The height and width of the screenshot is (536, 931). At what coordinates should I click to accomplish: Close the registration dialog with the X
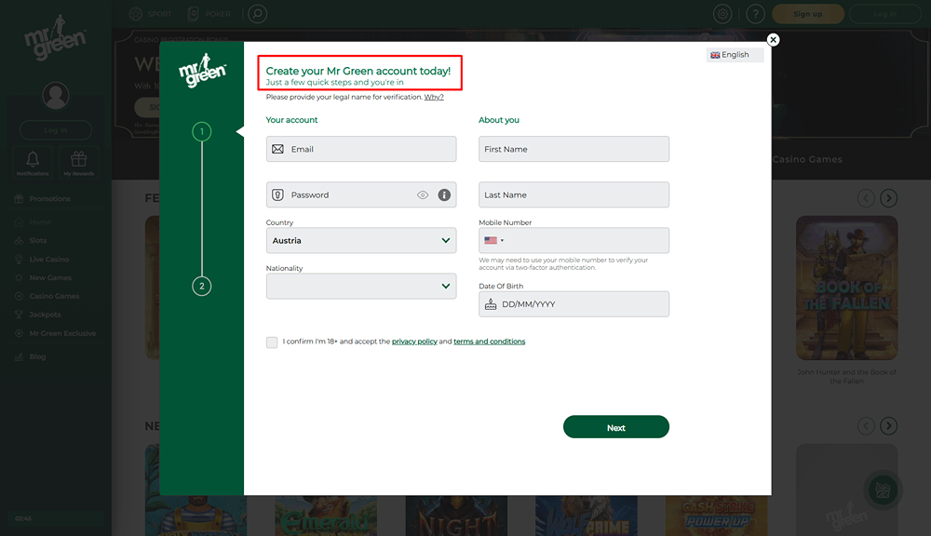(773, 40)
